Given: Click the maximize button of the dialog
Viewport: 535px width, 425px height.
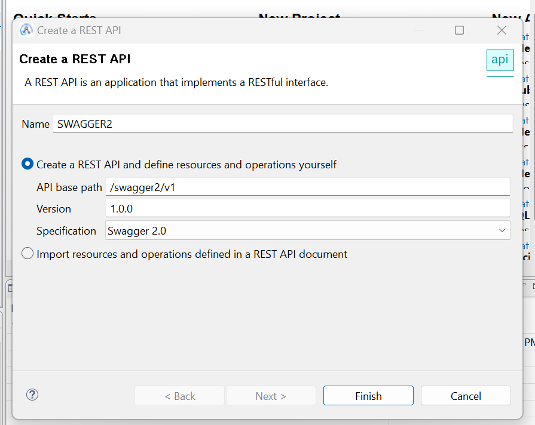Looking at the screenshot, I should tap(459, 30).
